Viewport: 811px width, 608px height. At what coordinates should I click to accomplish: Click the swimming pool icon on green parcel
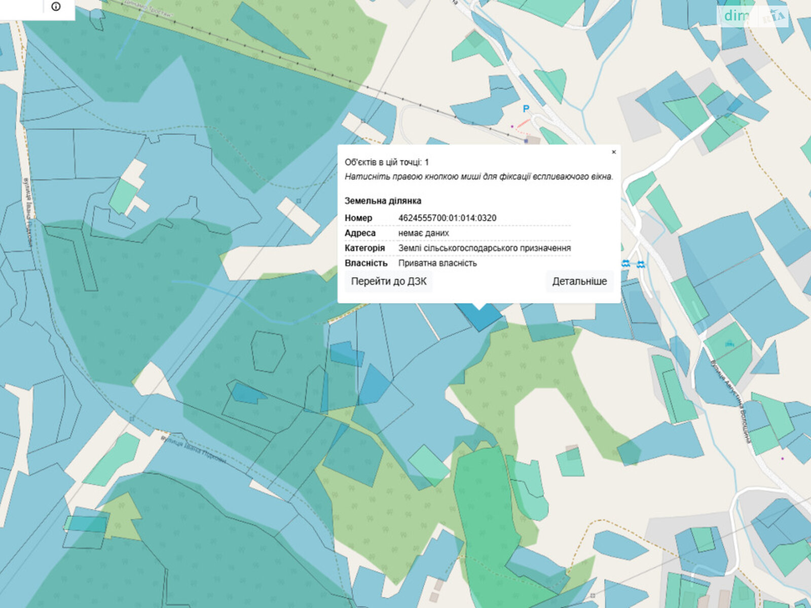tap(729, 344)
